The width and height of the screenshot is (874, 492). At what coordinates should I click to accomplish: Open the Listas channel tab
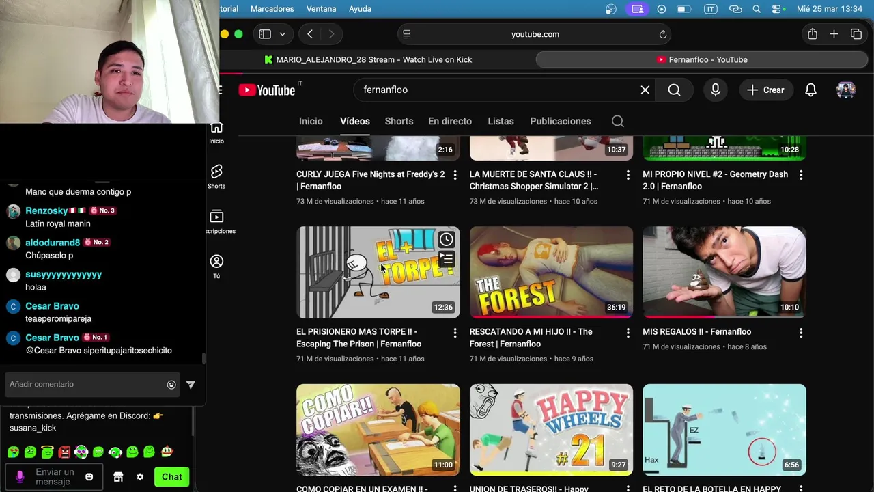click(501, 121)
